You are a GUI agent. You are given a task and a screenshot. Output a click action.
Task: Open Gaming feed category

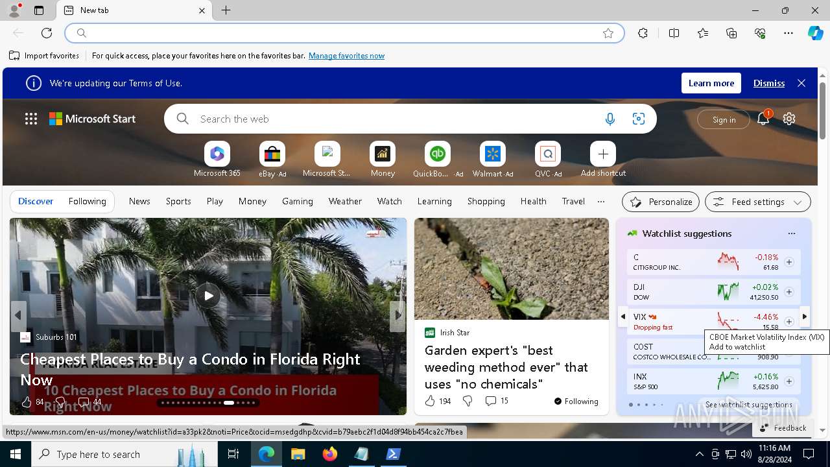(298, 201)
